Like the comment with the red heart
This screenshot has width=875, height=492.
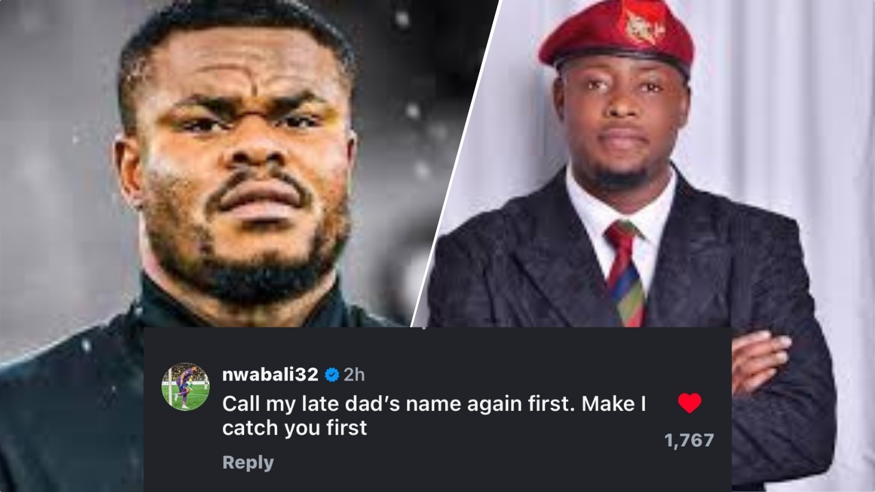click(x=689, y=404)
